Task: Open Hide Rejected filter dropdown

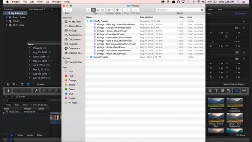Action: click(37, 9)
